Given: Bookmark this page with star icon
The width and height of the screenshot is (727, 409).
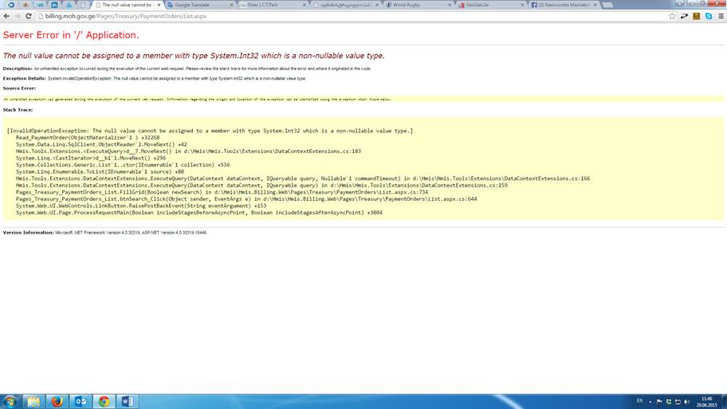Looking at the screenshot, I should (x=672, y=16).
